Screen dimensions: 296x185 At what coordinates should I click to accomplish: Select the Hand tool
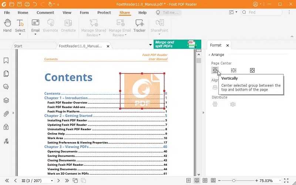click(7, 26)
